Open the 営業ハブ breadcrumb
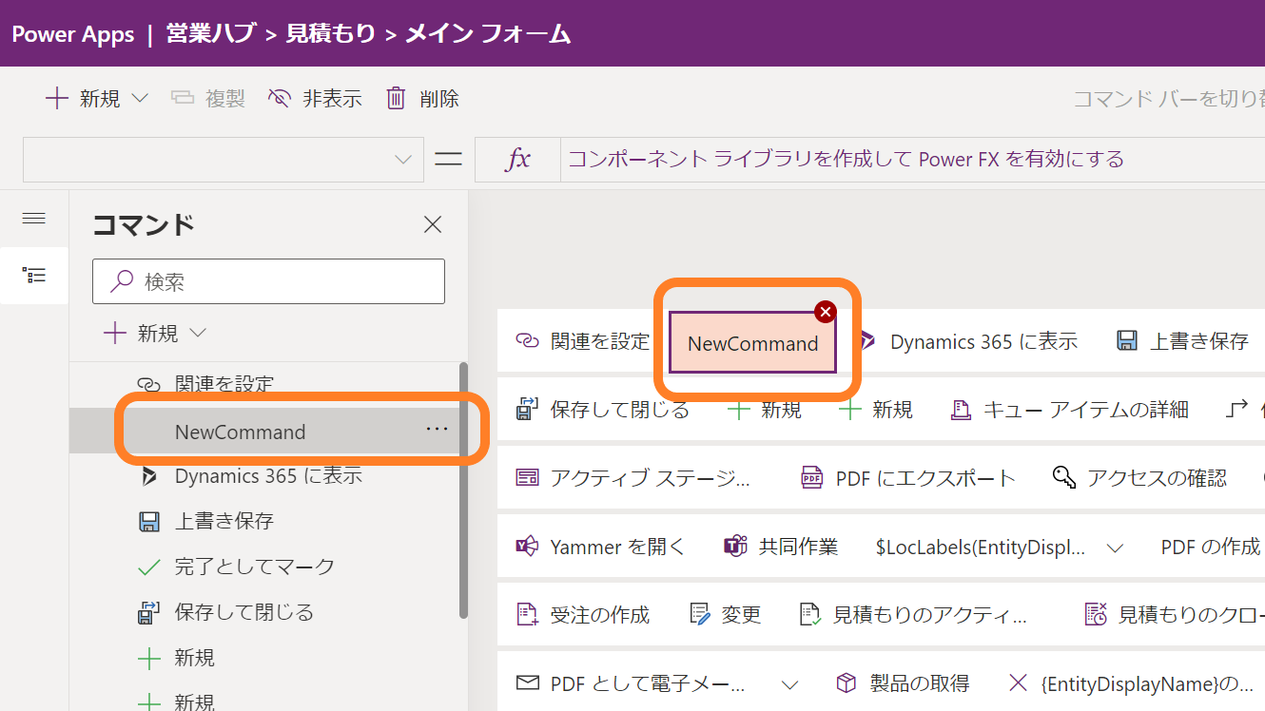The image size is (1265, 711). (x=211, y=34)
